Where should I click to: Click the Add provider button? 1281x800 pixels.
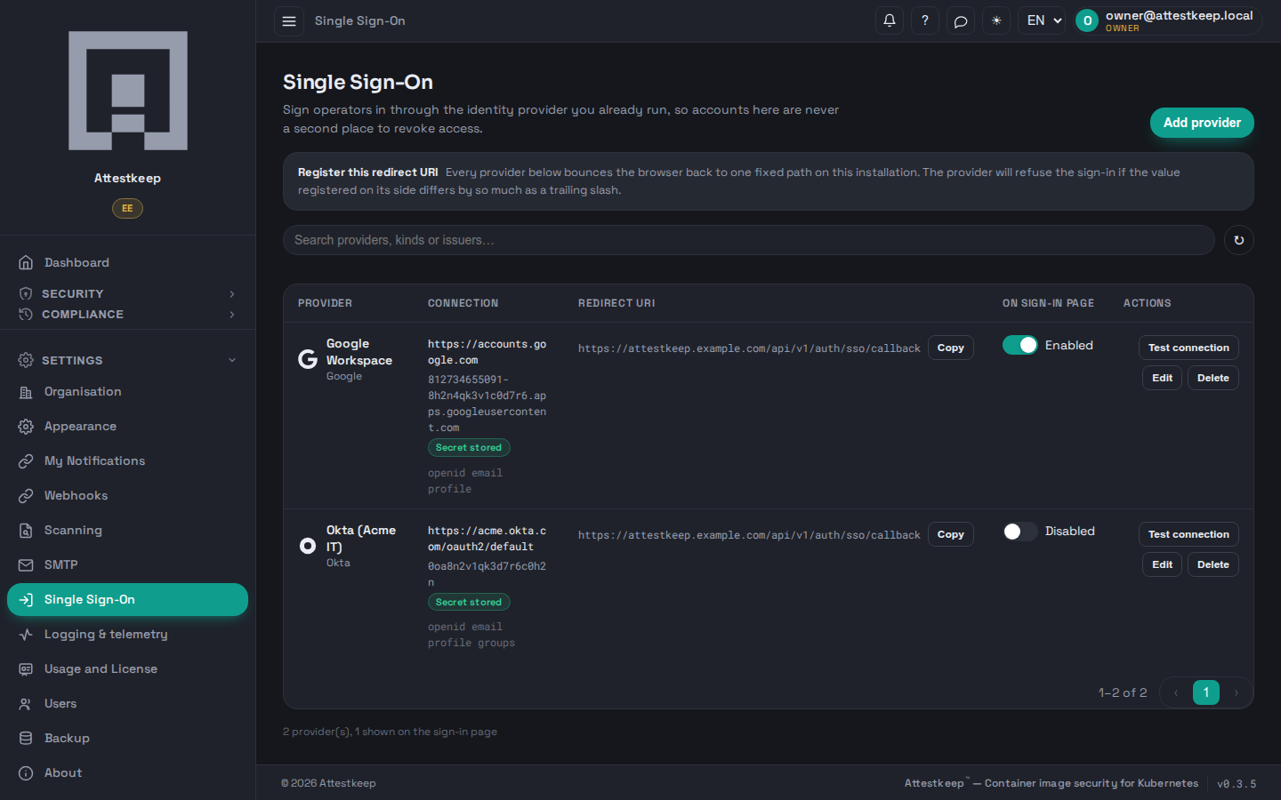click(x=1202, y=123)
